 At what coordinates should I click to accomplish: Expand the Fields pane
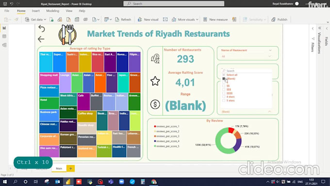point(327,29)
